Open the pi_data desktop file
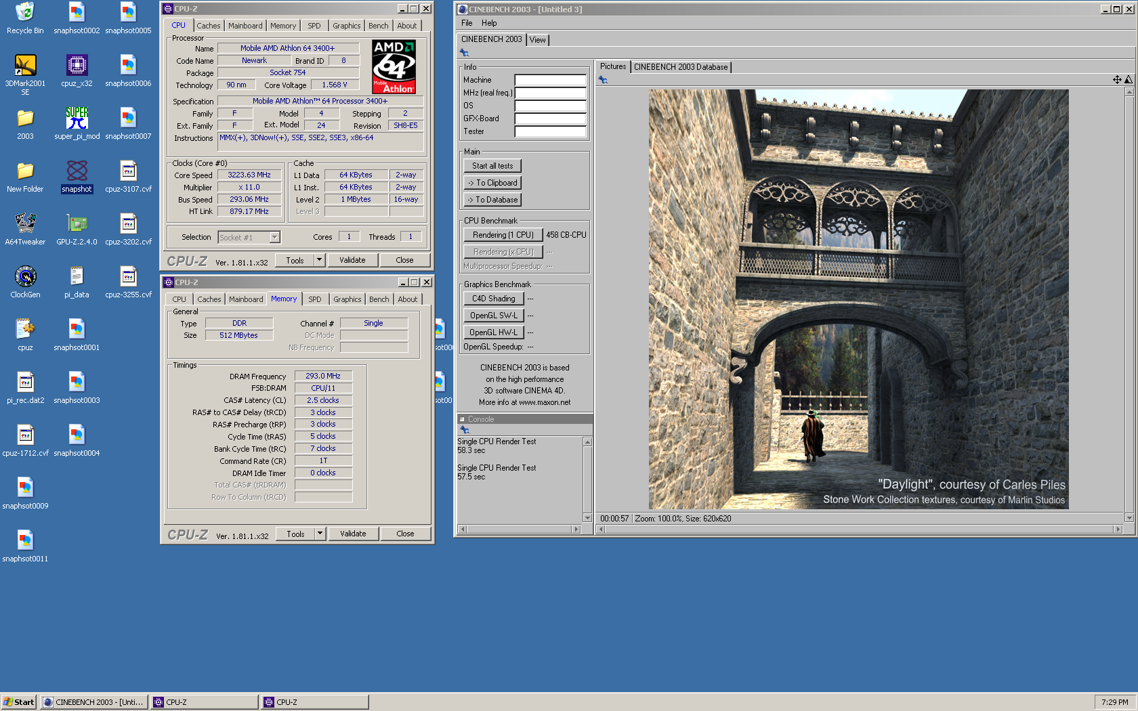The height and width of the screenshot is (711, 1138). tap(77, 282)
